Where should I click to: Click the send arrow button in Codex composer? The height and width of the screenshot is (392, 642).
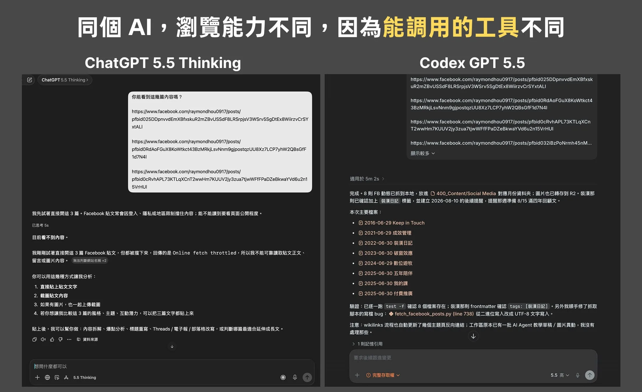click(x=589, y=375)
